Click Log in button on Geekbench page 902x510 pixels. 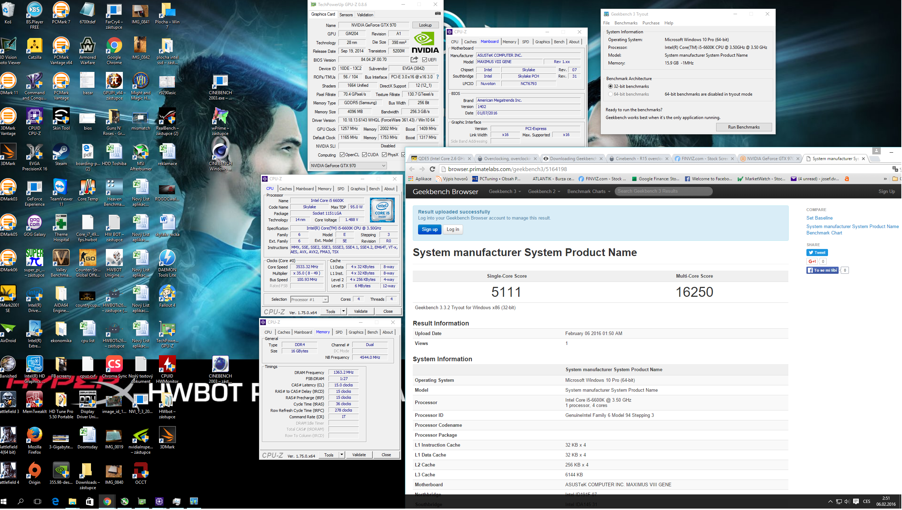[453, 229]
